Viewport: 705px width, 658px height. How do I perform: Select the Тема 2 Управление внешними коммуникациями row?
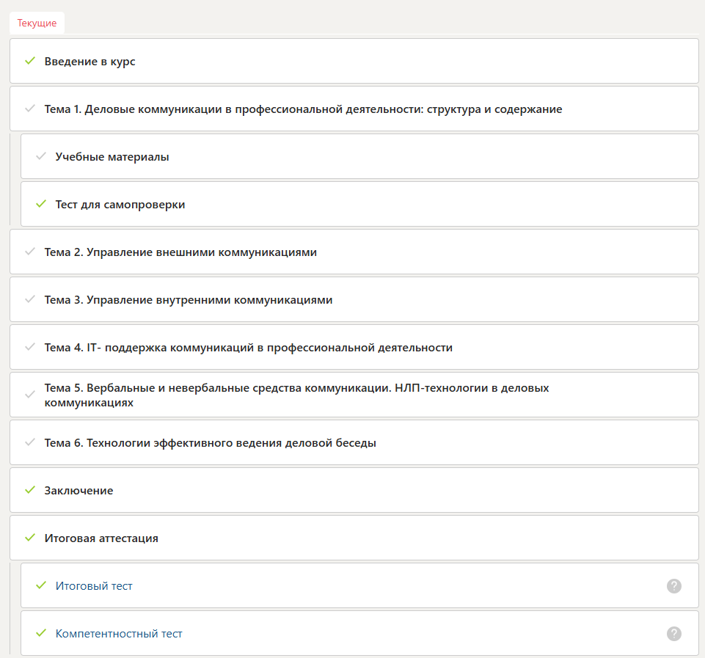pos(180,252)
